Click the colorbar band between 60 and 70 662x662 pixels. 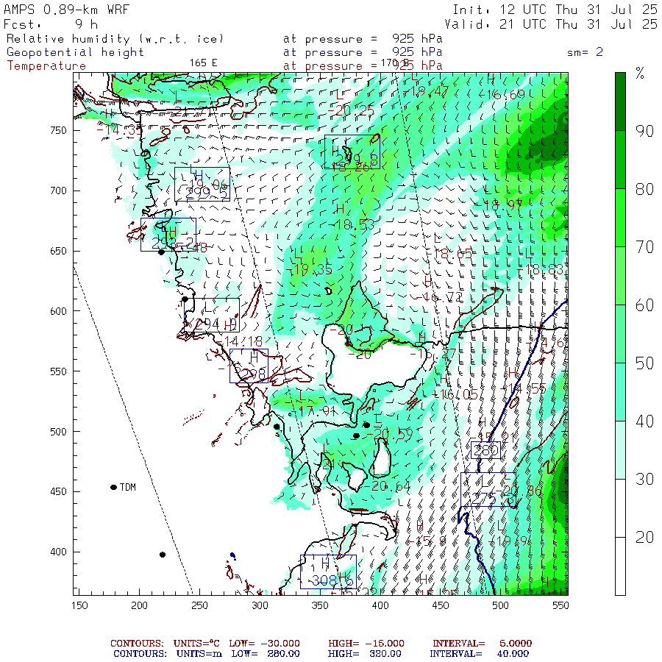pyautogui.click(x=620, y=276)
